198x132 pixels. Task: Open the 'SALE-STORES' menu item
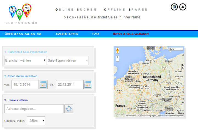pos(67,34)
